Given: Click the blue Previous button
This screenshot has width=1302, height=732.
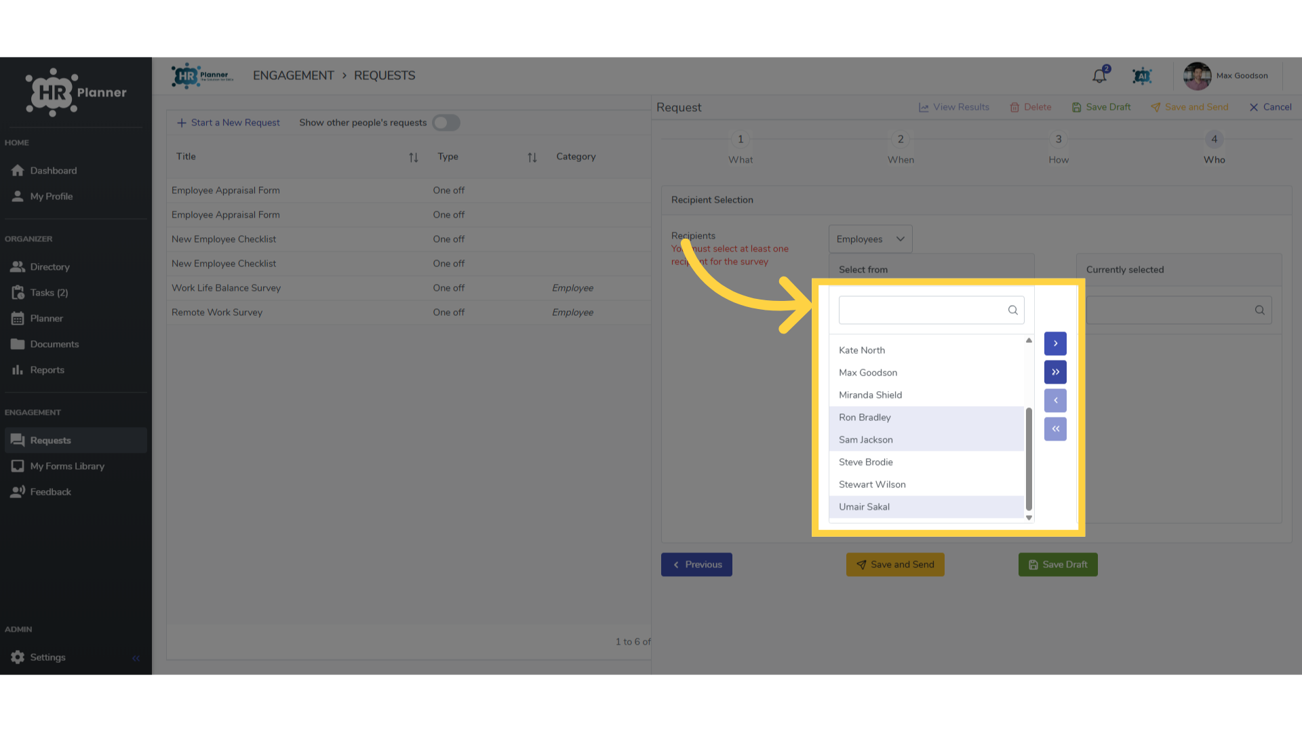Looking at the screenshot, I should (696, 565).
